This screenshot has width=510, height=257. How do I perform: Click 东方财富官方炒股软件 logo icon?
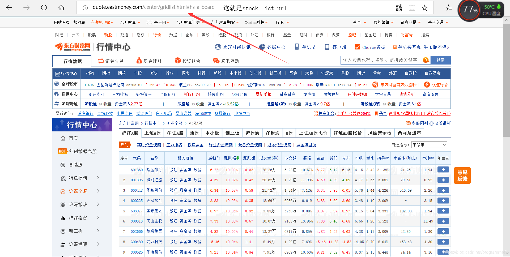tap(375, 85)
